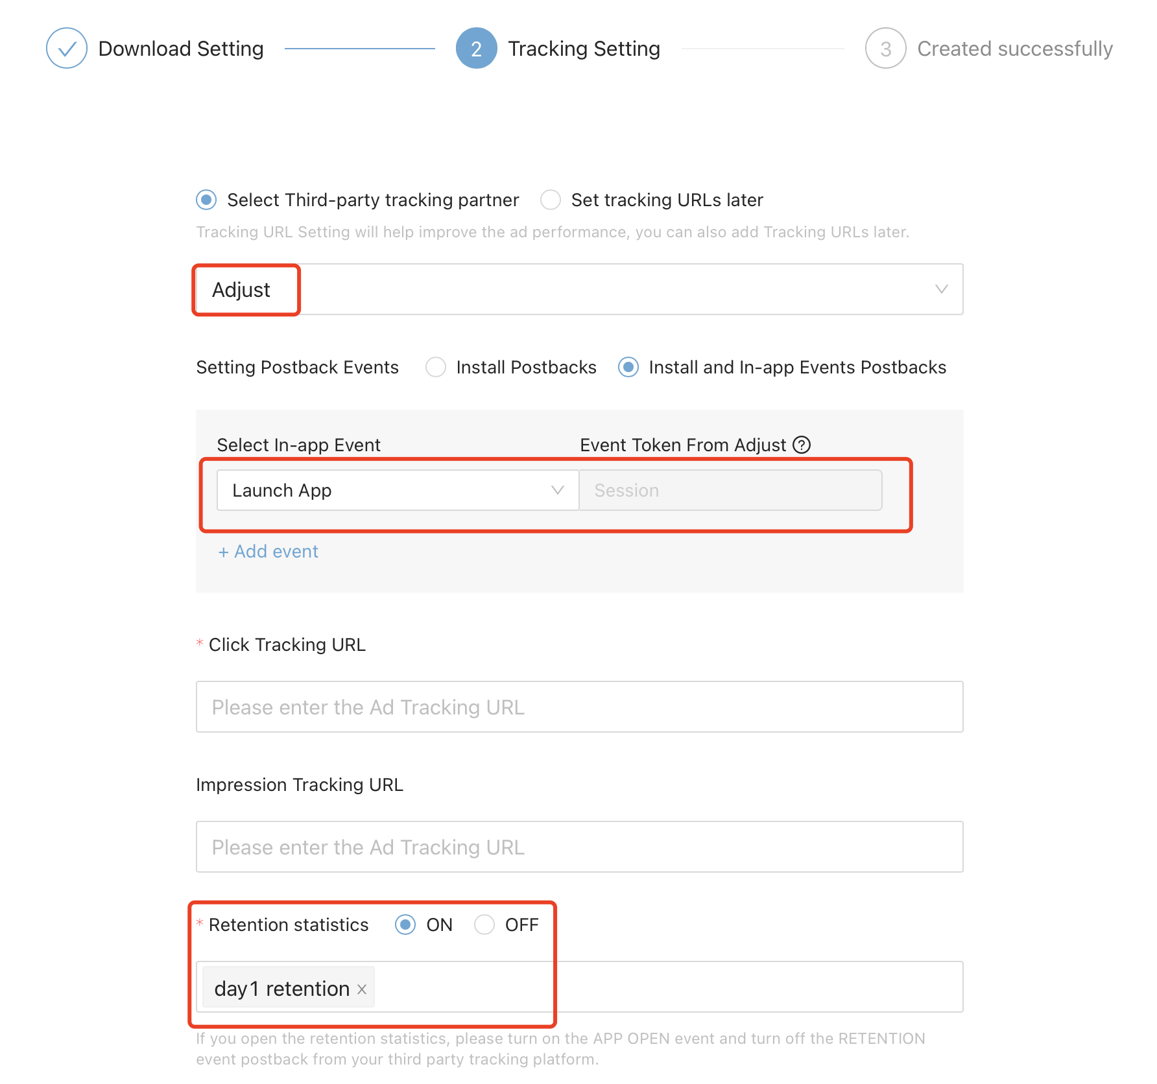Viewport: 1157px width, 1084px height.
Task: Remove the day1 retention tag
Action: click(x=362, y=989)
